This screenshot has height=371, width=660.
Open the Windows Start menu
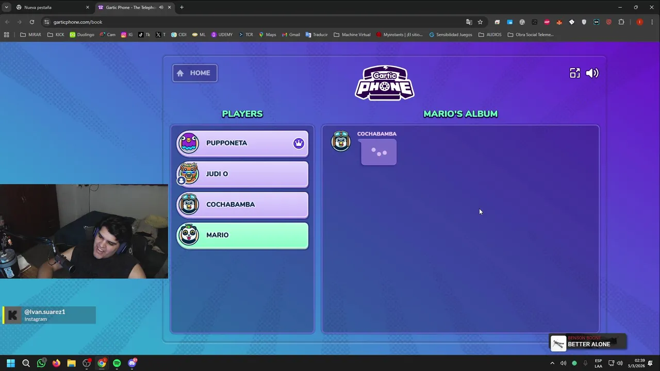coord(11,363)
